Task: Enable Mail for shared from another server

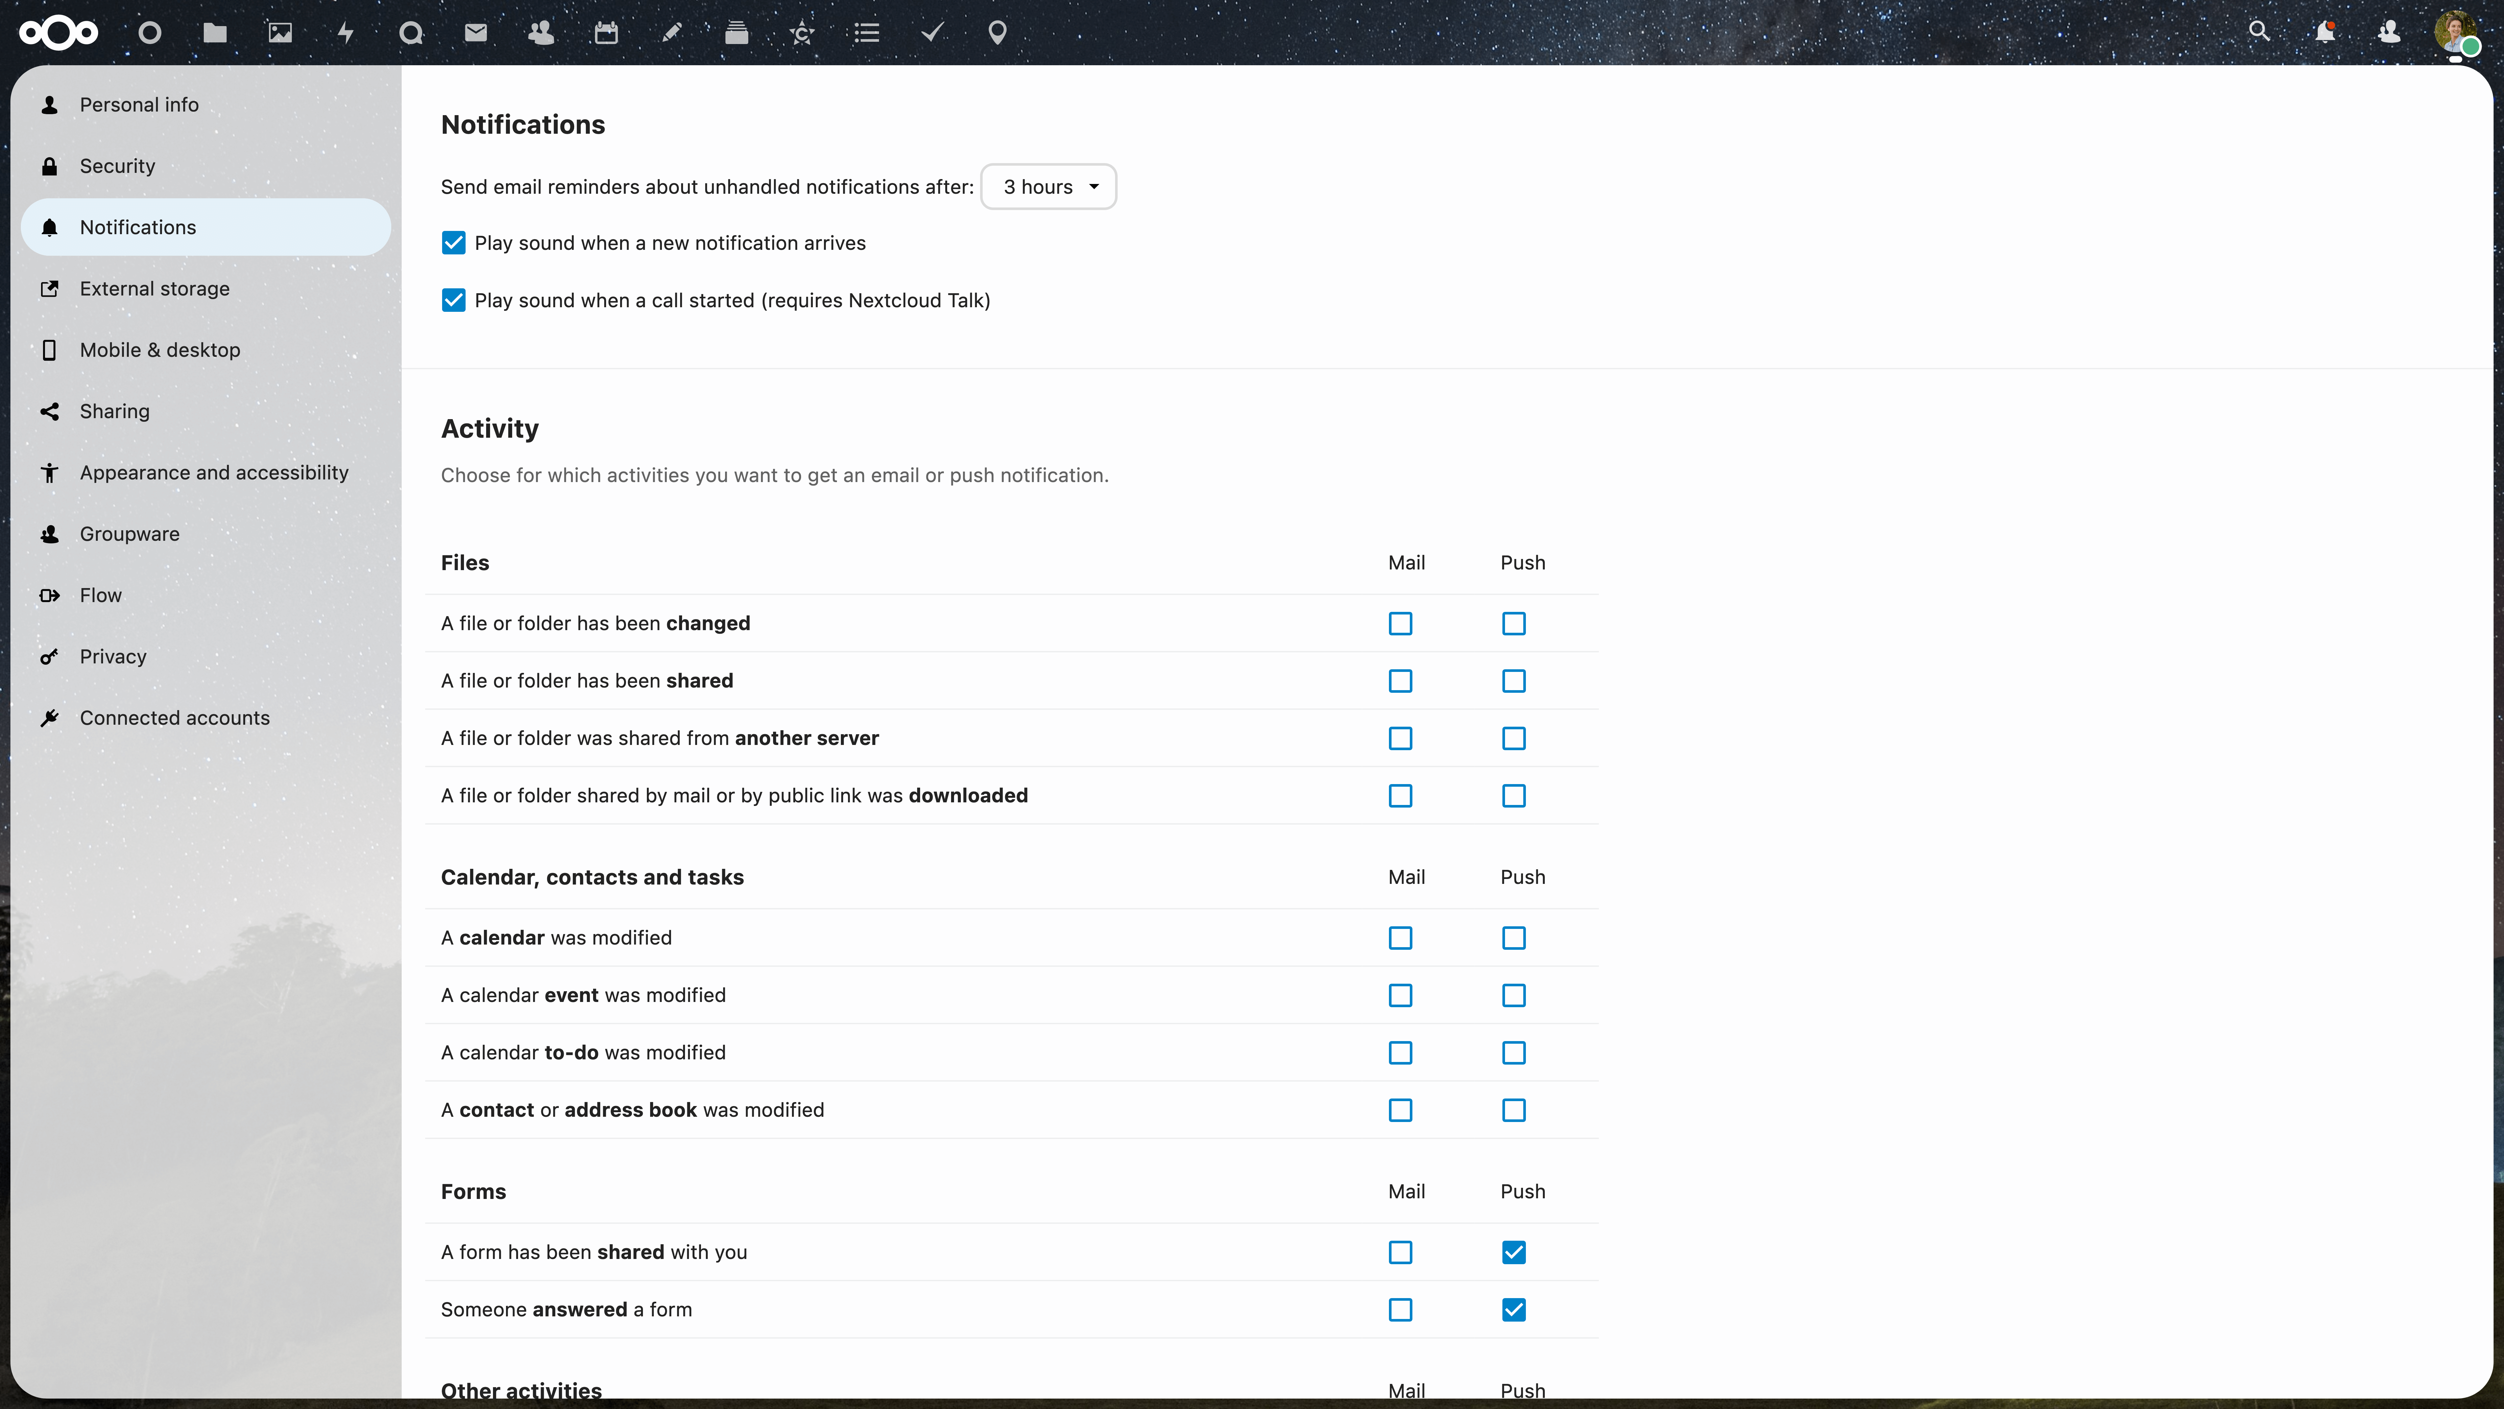Action: [1401, 738]
